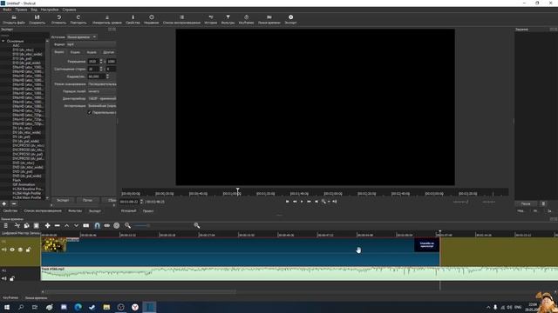This screenshot has width=558, height=313.
Task: Toggle the timeline Snap magnet
Action: (x=97, y=226)
